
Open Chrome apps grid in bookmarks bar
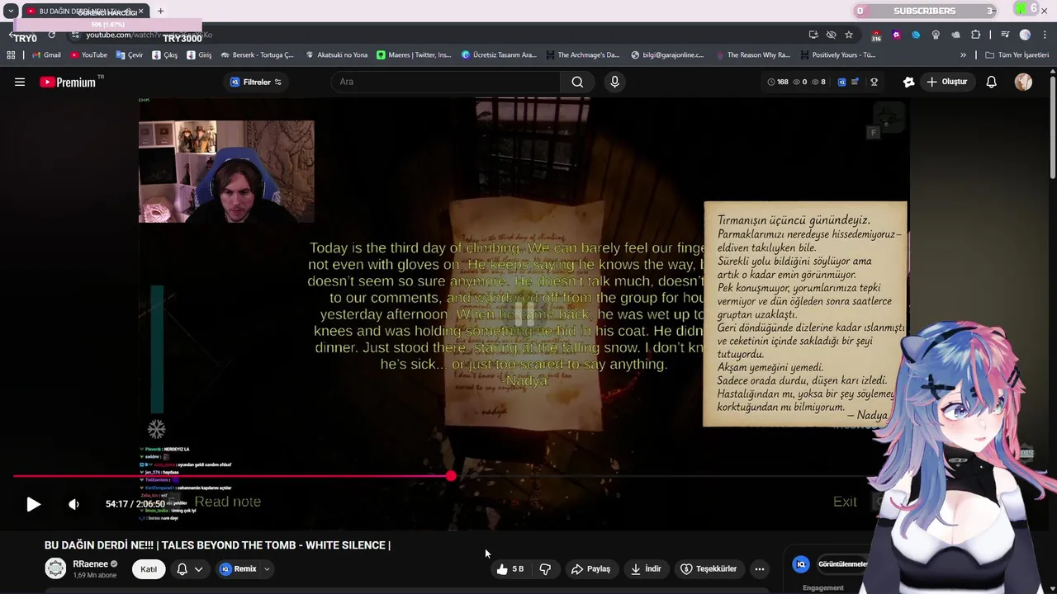click(x=11, y=55)
